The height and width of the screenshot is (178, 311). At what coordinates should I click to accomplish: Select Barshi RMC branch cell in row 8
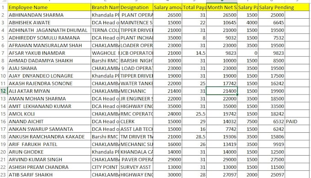tap(105, 61)
